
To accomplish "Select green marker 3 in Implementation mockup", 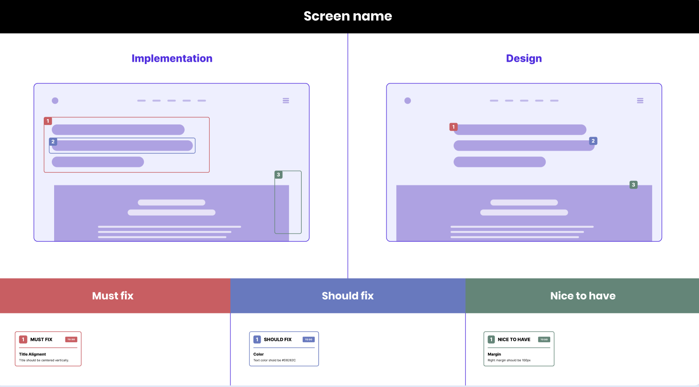I will (x=279, y=175).
